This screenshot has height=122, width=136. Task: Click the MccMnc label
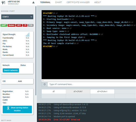coord(6,94)
